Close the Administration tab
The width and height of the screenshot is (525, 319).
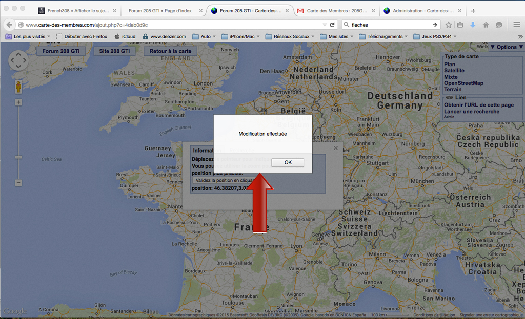[460, 11]
